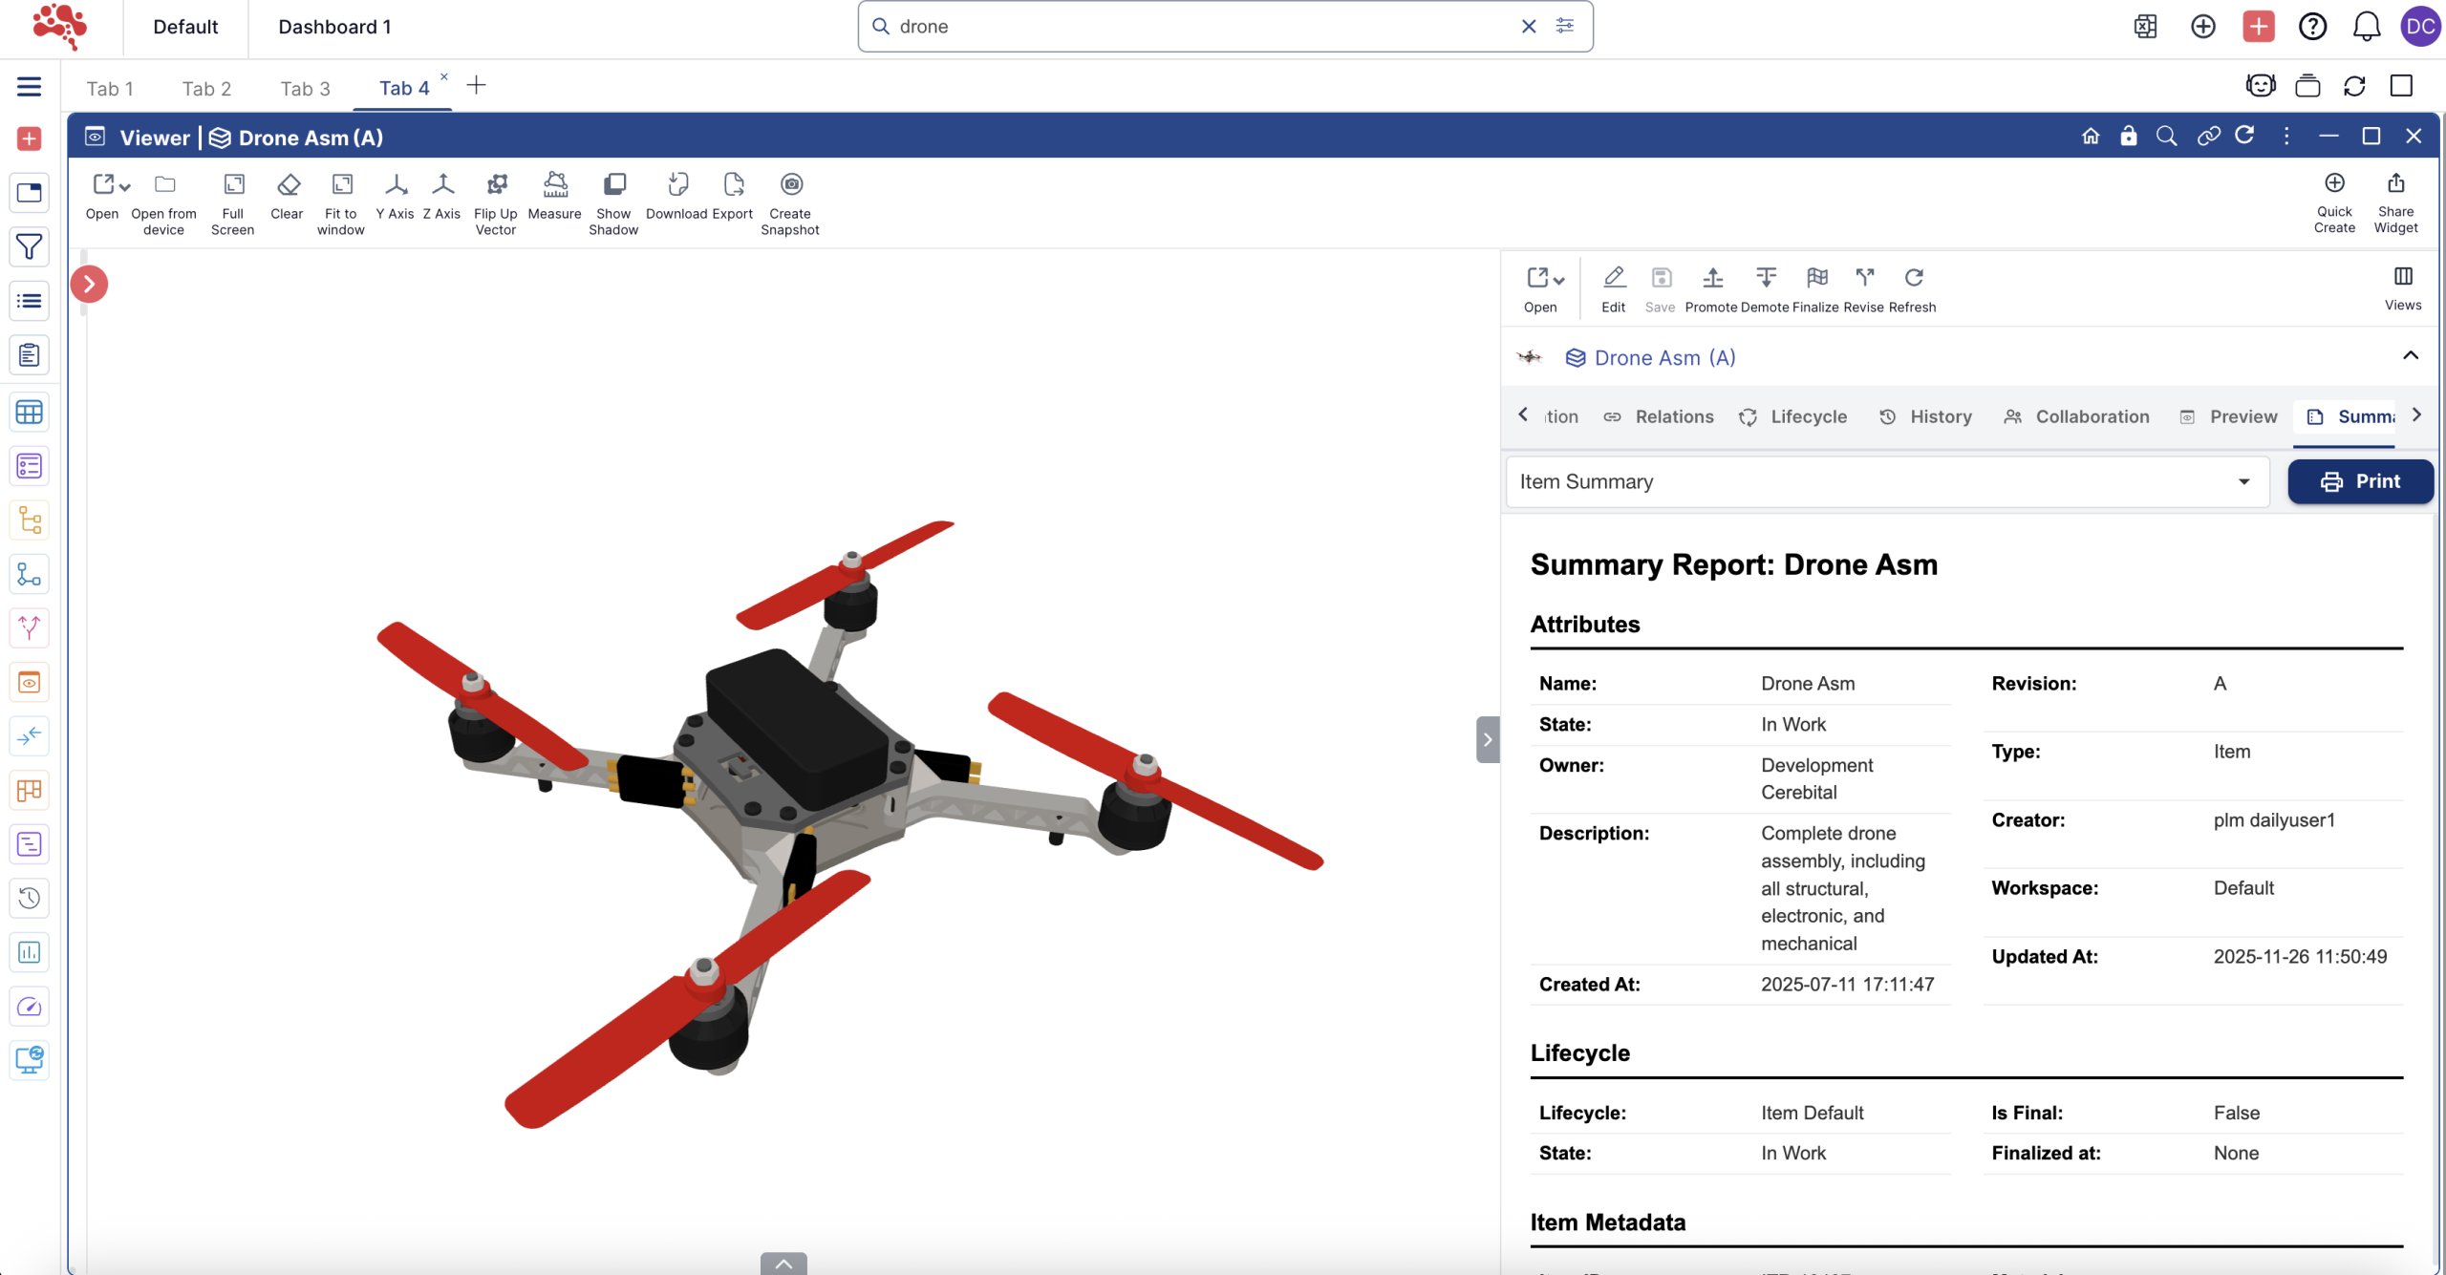Click the Revise icon in item panel
This screenshot has width=2446, height=1275.
[x=1864, y=278]
